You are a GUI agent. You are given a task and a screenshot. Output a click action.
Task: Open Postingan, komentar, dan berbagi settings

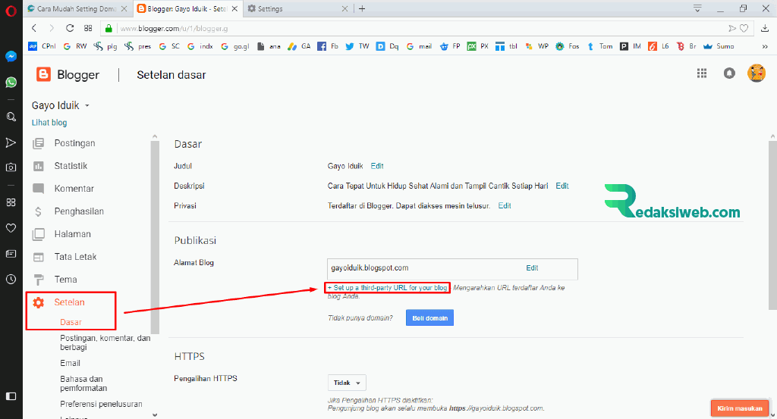[x=105, y=342]
